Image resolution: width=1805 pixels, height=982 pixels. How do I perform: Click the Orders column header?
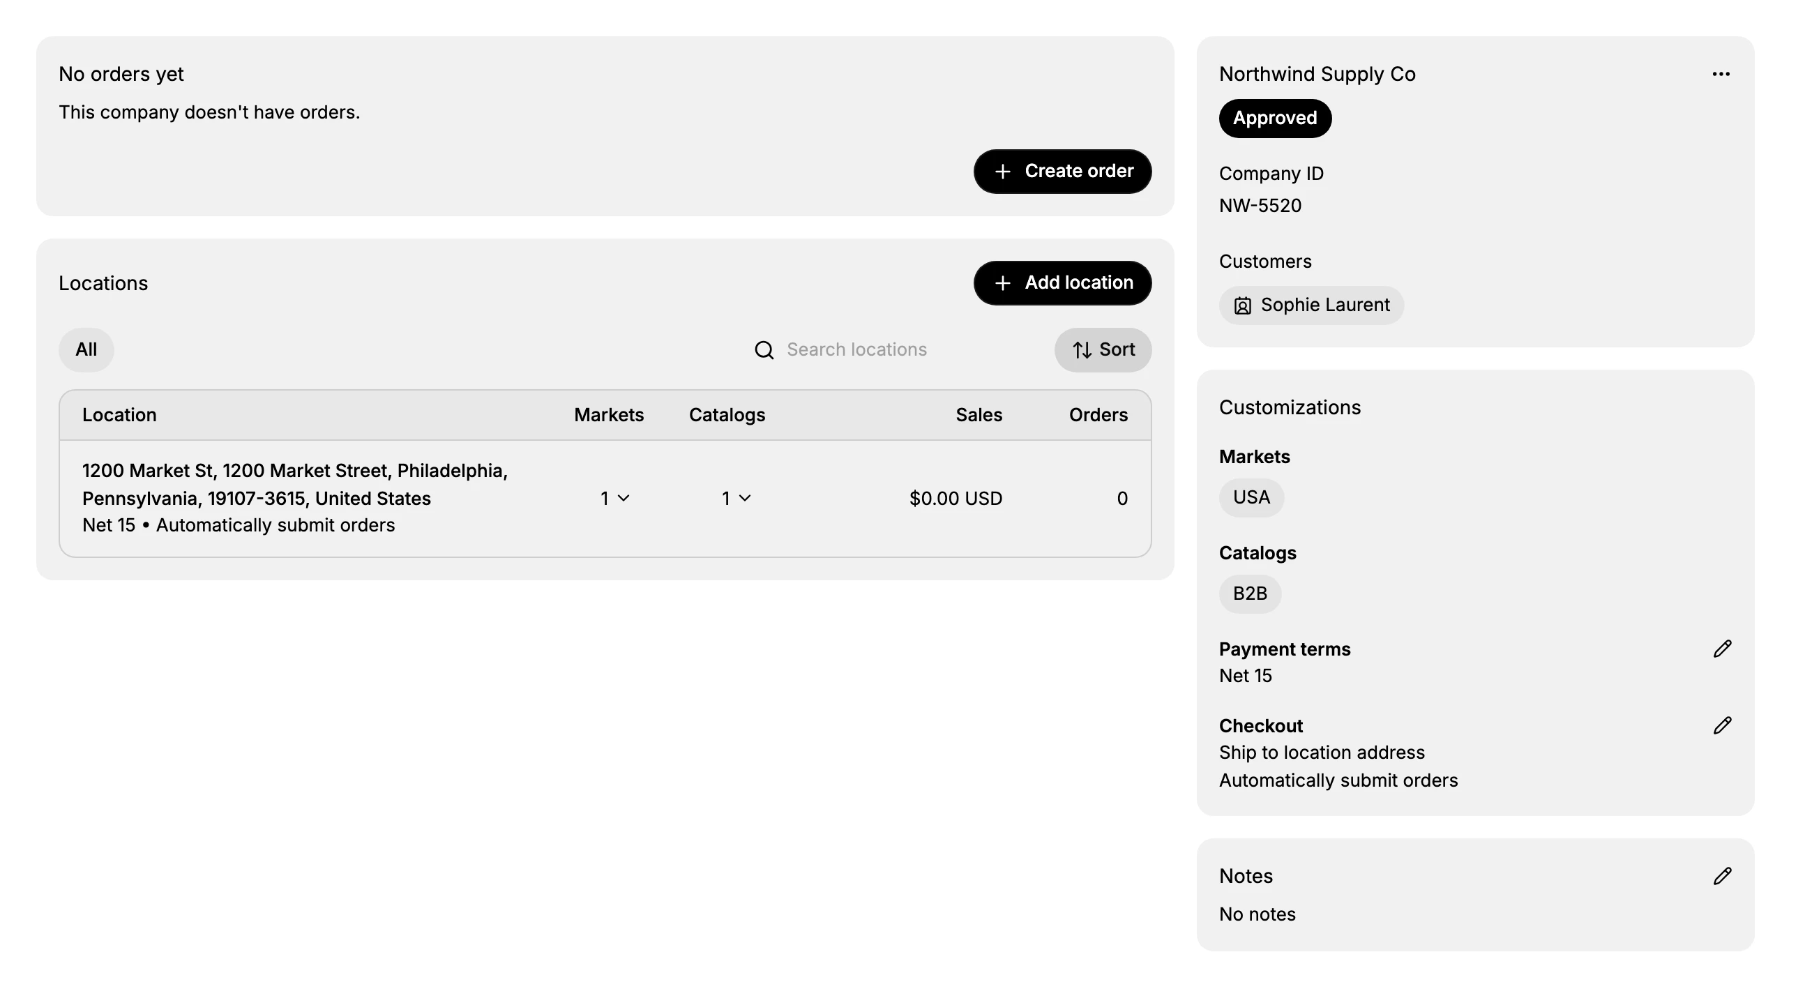pyautogui.click(x=1098, y=415)
